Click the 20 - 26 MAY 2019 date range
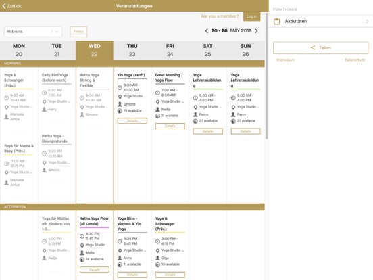Screen dimensions: 373x280 click(231, 31)
